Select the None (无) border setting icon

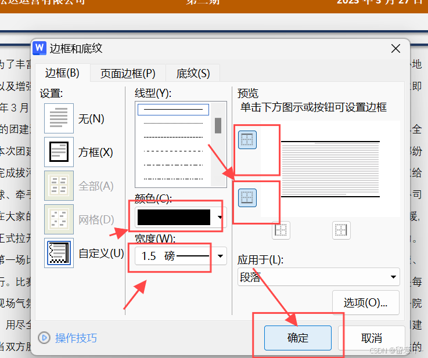click(59, 118)
